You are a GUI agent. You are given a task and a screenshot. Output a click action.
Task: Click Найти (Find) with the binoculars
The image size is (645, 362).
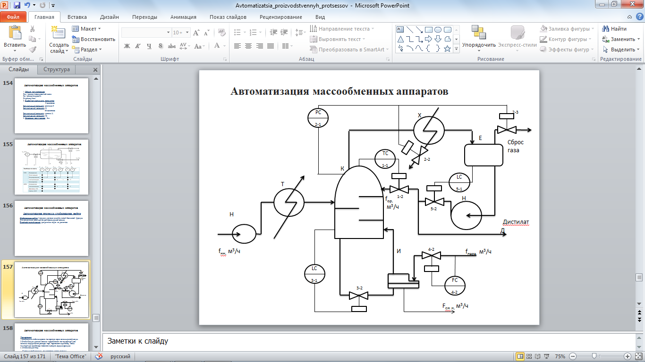point(615,29)
